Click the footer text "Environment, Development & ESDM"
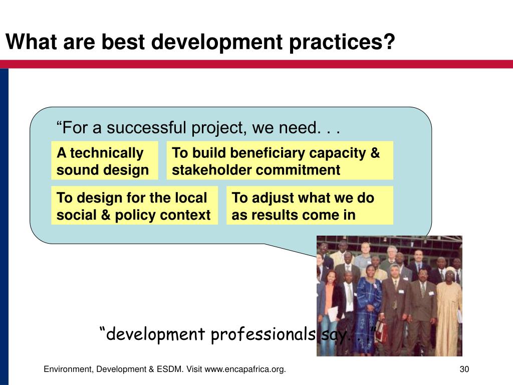Viewport: 513px width, 385px height. [113, 369]
